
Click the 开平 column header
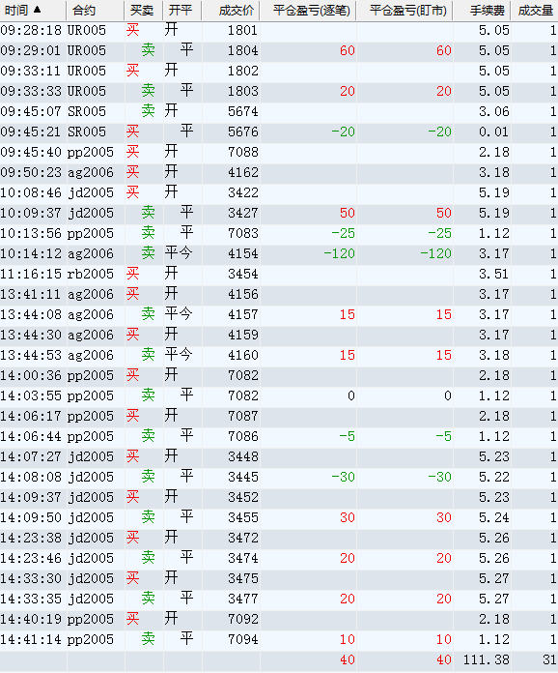coord(181,11)
